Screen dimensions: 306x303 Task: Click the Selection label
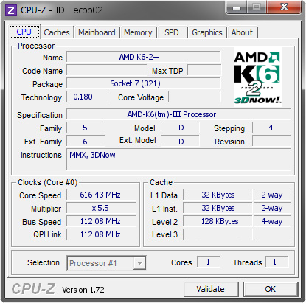(44, 262)
